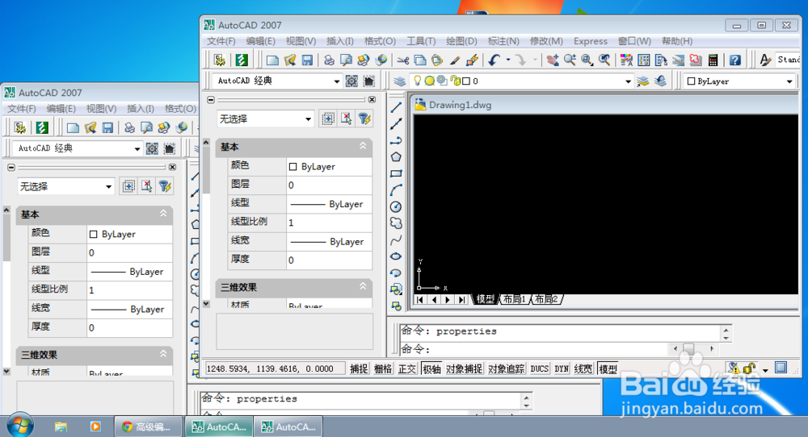Select the Line tool in the draw toolbar
The height and width of the screenshot is (437, 808).
396,107
